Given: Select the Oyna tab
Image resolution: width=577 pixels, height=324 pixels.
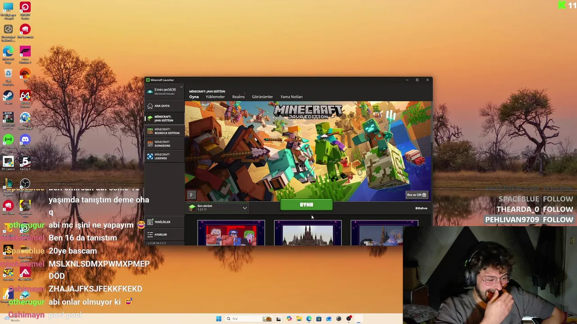Looking at the screenshot, I should (x=194, y=97).
